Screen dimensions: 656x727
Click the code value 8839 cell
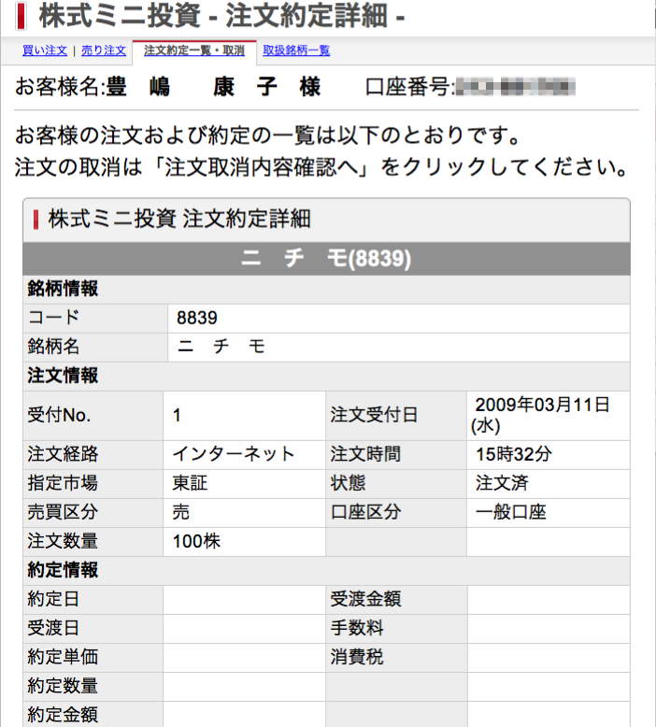[x=399, y=318]
